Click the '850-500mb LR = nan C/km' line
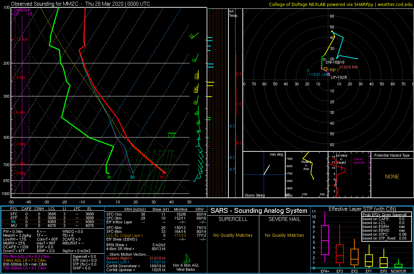This screenshot has width=414, height=274. pyautogui.click(x=25, y=265)
